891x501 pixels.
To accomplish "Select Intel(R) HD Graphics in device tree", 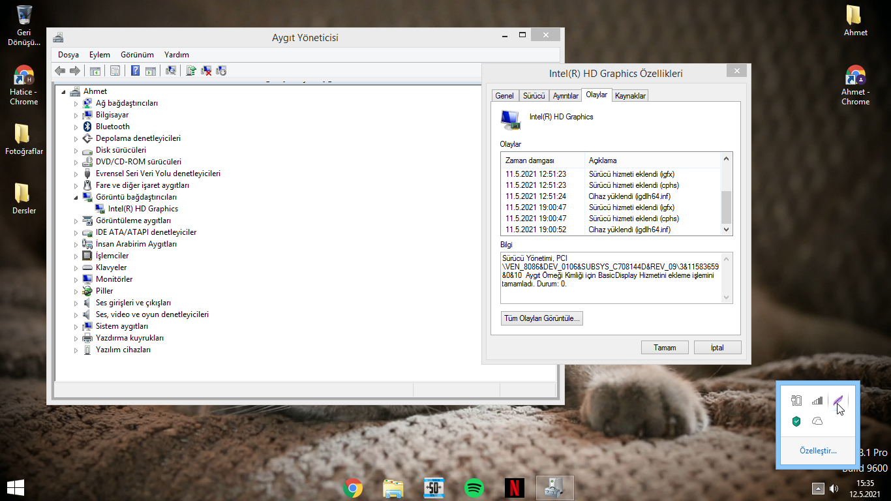I will 143,209.
